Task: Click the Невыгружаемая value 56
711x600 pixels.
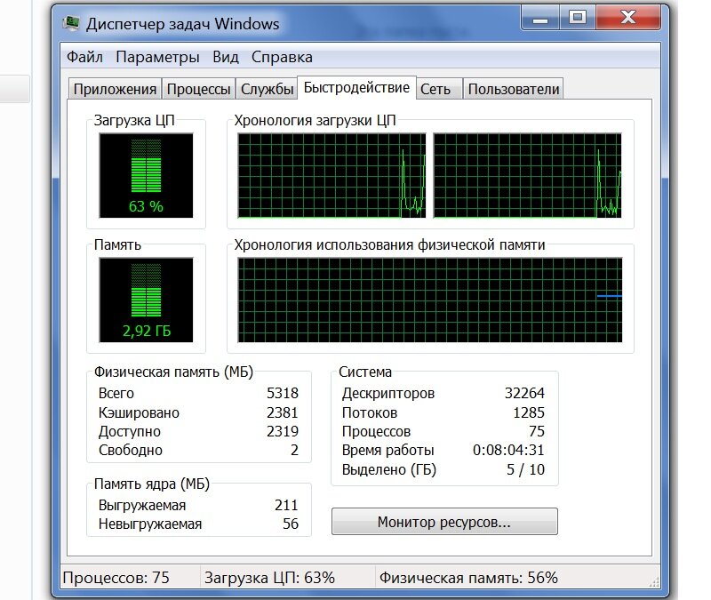Action: click(x=291, y=524)
